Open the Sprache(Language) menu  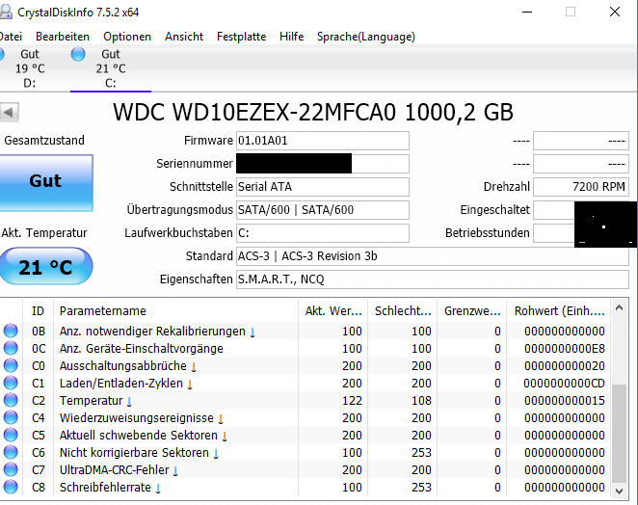[366, 37]
